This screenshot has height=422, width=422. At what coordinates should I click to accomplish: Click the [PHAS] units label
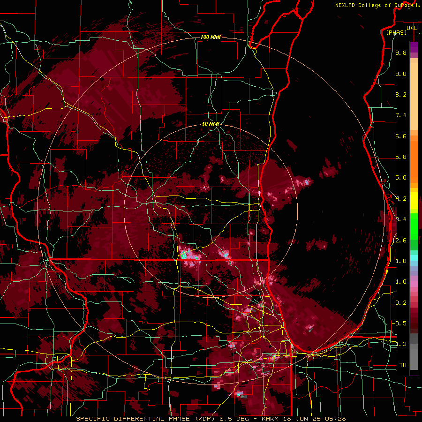(x=396, y=32)
